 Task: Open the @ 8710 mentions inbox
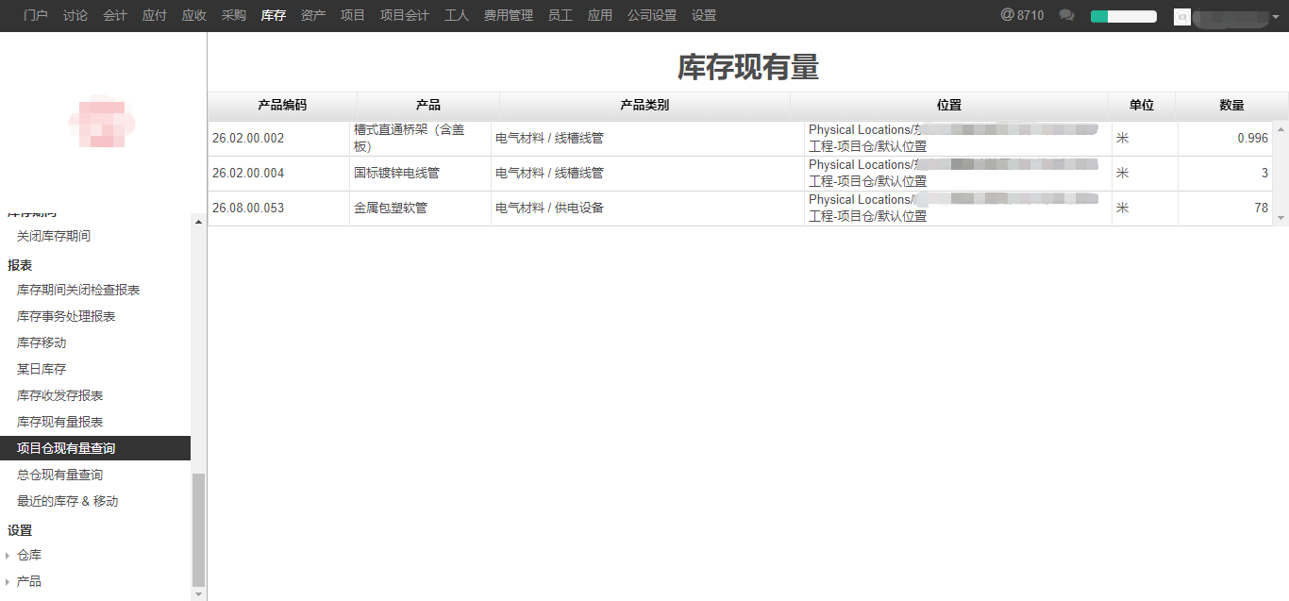pyautogui.click(x=1022, y=15)
